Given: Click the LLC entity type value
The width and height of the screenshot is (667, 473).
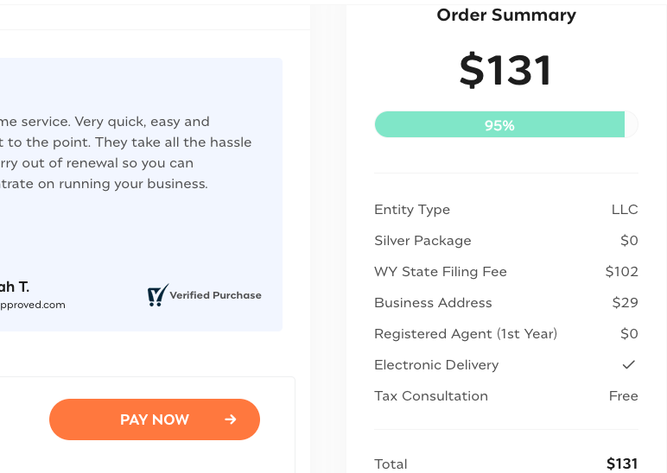Looking at the screenshot, I should 624,210.
